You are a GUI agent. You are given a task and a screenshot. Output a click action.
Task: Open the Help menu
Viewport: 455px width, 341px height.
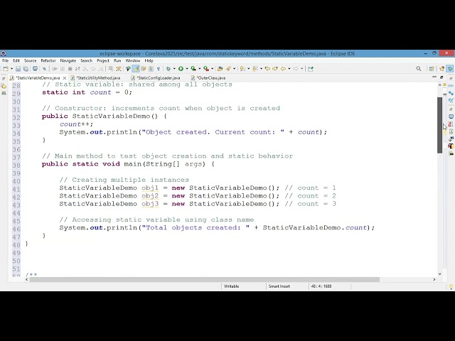(149, 60)
